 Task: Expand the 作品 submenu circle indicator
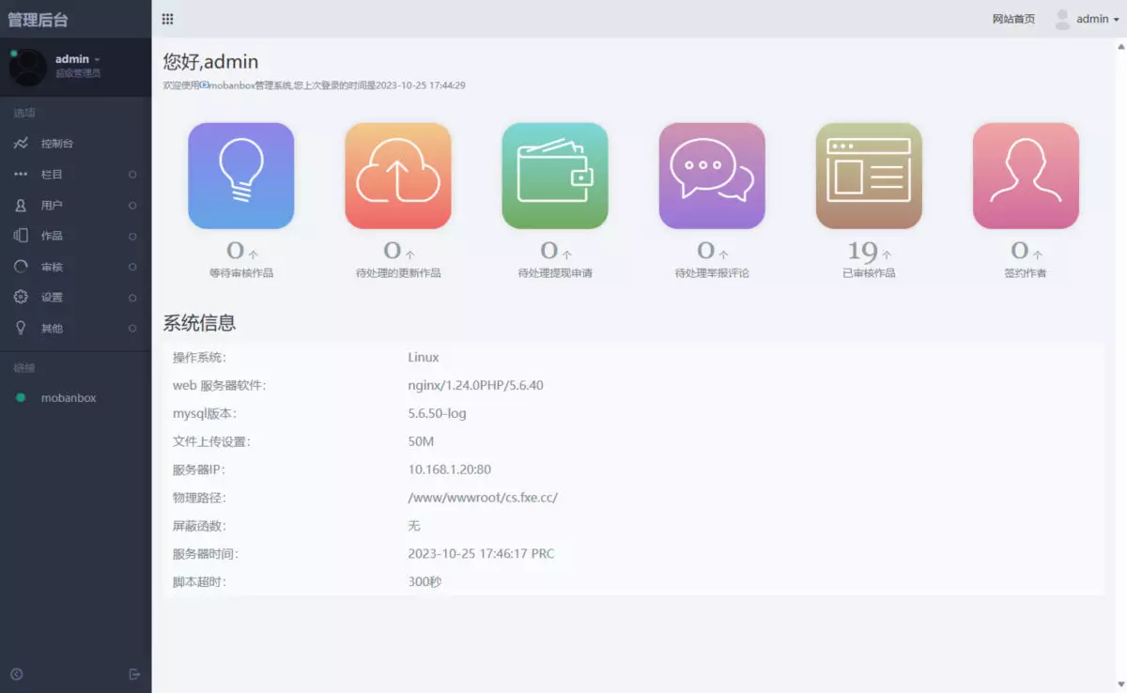click(x=132, y=236)
